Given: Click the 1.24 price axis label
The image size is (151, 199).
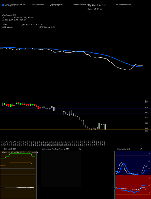Looking at the screenshot, I should tap(146, 123).
